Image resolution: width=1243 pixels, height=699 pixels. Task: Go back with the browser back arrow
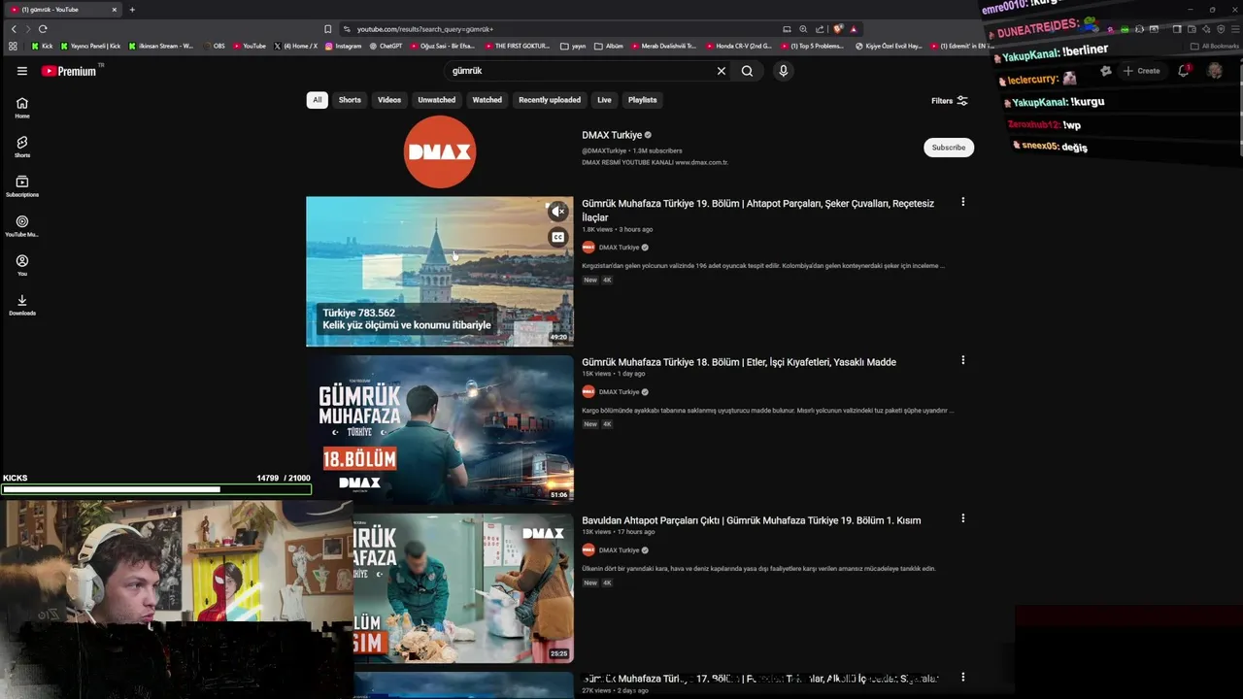pyautogui.click(x=14, y=29)
